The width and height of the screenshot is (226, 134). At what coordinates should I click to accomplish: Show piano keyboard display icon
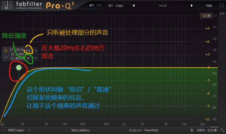coord(3,124)
